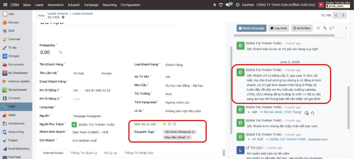Image resolution: width=354 pixels, height=159 pixels.
Task: Open attachments paperclip icon in chatter
Action: click(325, 28)
